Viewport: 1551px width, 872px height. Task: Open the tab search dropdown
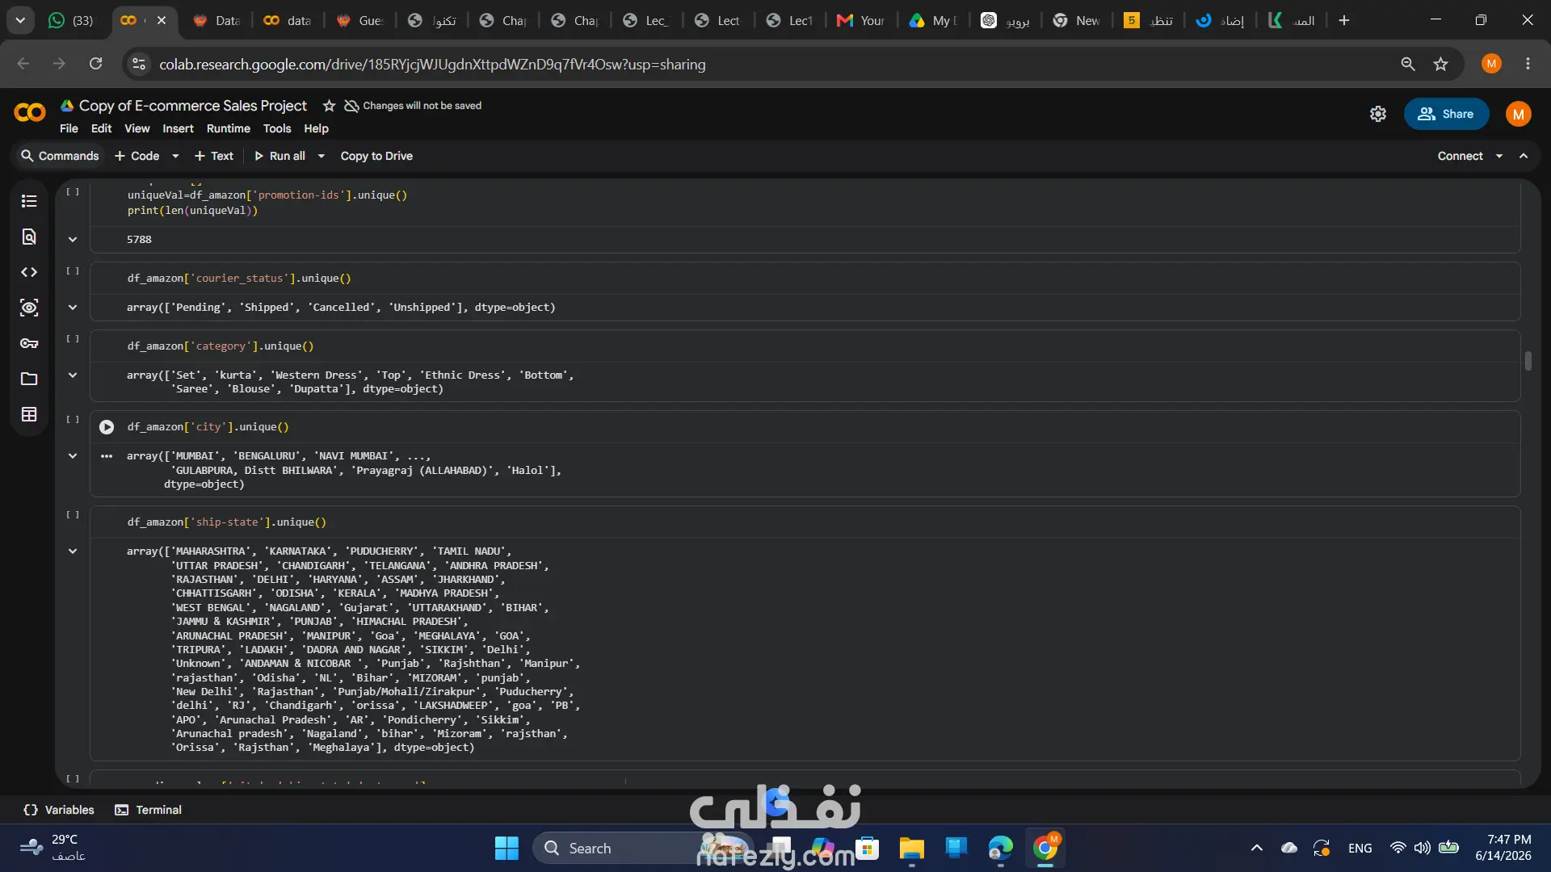20,20
